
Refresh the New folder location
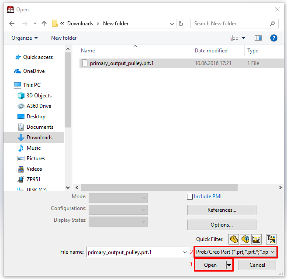pyautogui.click(x=181, y=24)
